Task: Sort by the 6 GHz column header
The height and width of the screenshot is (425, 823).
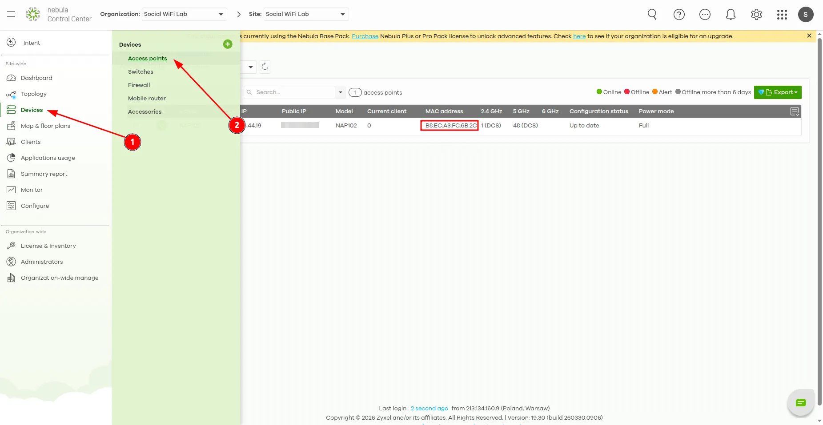Action: (550, 111)
